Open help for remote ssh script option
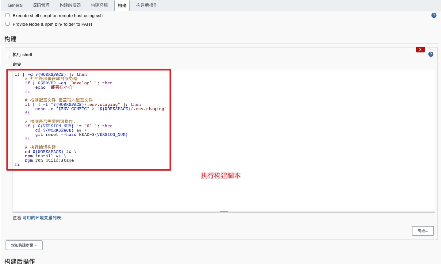The image size is (441, 264). pos(434,15)
